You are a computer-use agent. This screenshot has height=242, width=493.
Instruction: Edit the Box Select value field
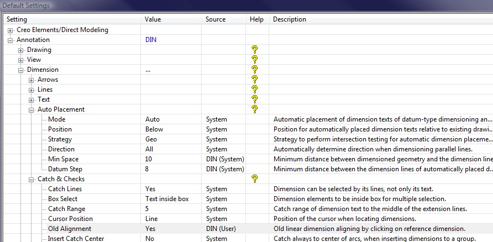[167, 199]
